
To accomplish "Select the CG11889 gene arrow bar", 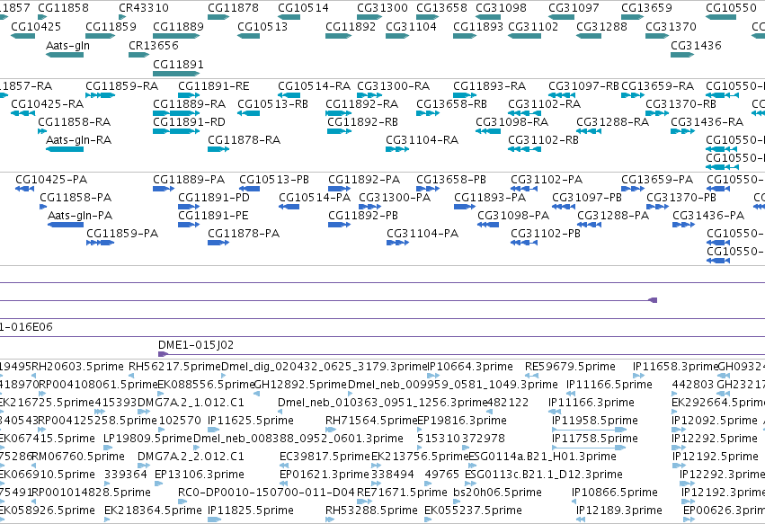I will point(176,36).
